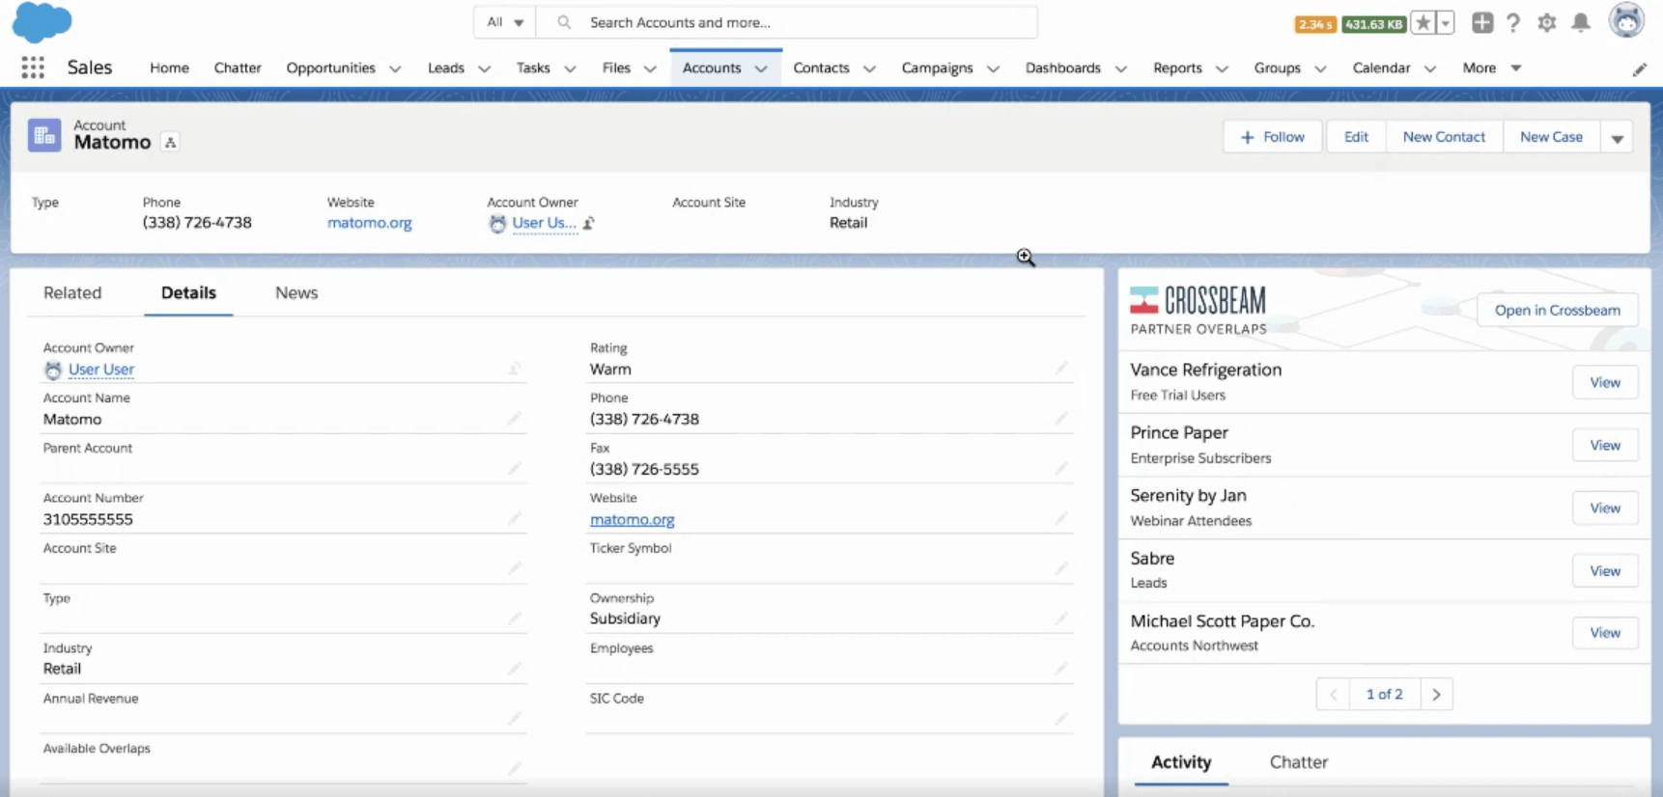Image resolution: width=1663 pixels, height=797 pixels.
Task: Open search scope All dropdown
Action: [504, 22]
